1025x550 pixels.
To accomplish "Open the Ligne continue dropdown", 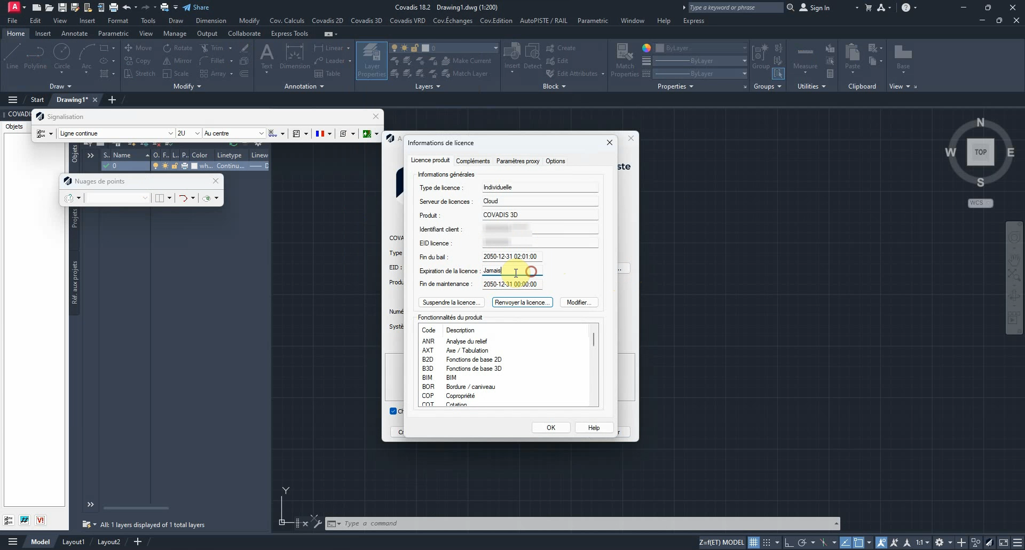I will [116, 133].
